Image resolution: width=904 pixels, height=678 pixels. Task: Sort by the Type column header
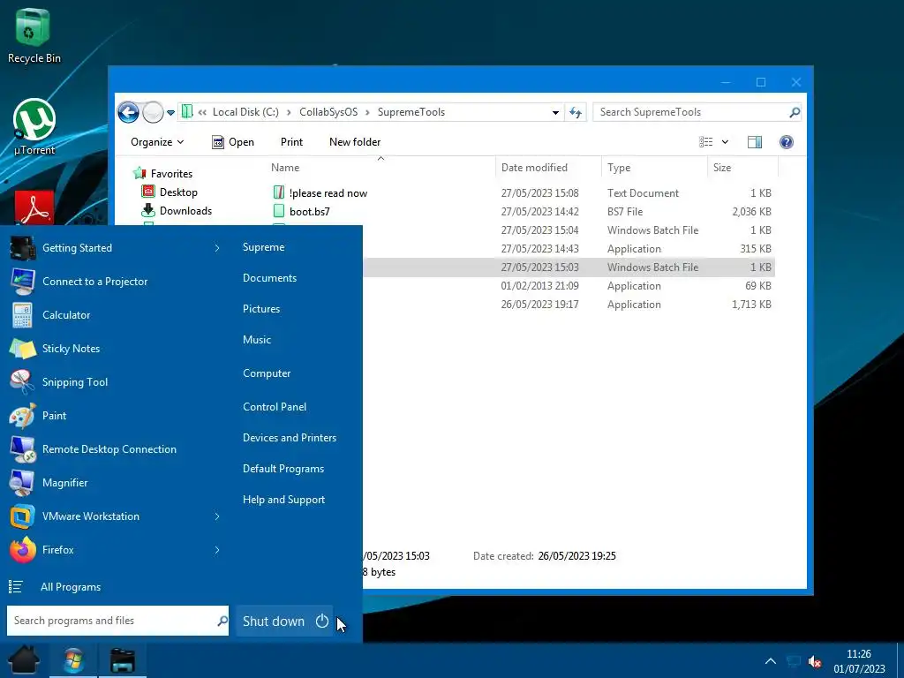coord(654,168)
